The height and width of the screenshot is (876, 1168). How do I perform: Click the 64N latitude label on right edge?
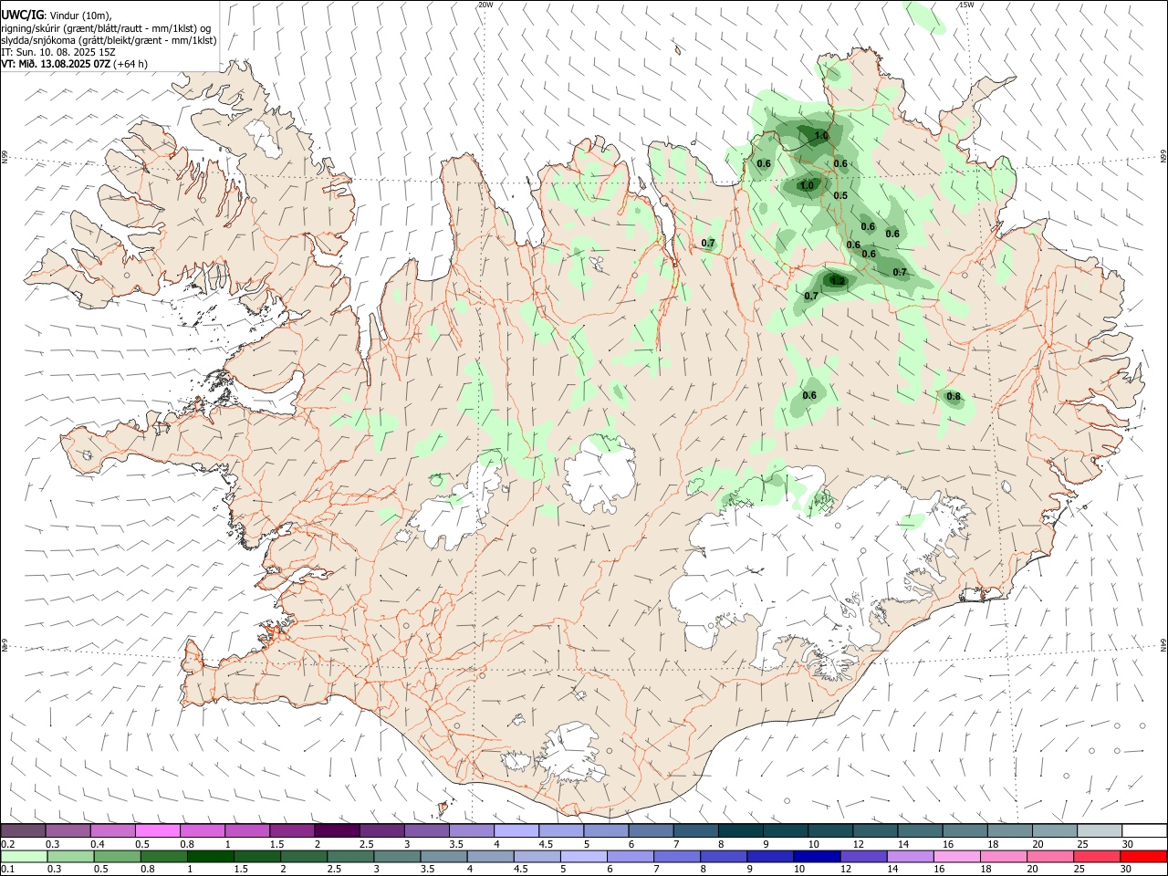[x=1163, y=644]
